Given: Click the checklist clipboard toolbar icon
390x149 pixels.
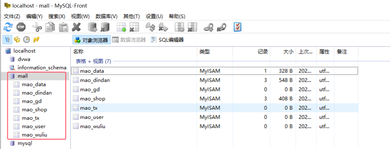Looking at the screenshot, I should click(238, 27).
